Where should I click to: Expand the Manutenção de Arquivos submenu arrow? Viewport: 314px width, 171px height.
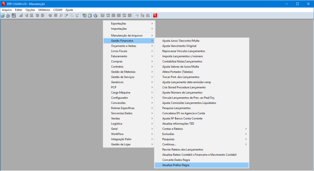[152, 35]
